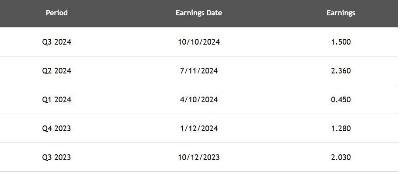Select the Q3 2024 period cell
This screenshot has width=400, height=174.
(57, 42)
